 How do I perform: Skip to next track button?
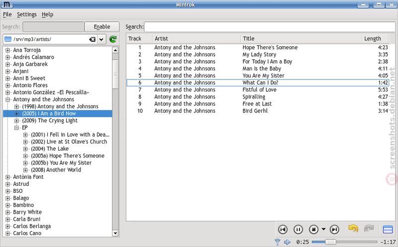pyautogui.click(x=334, y=230)
